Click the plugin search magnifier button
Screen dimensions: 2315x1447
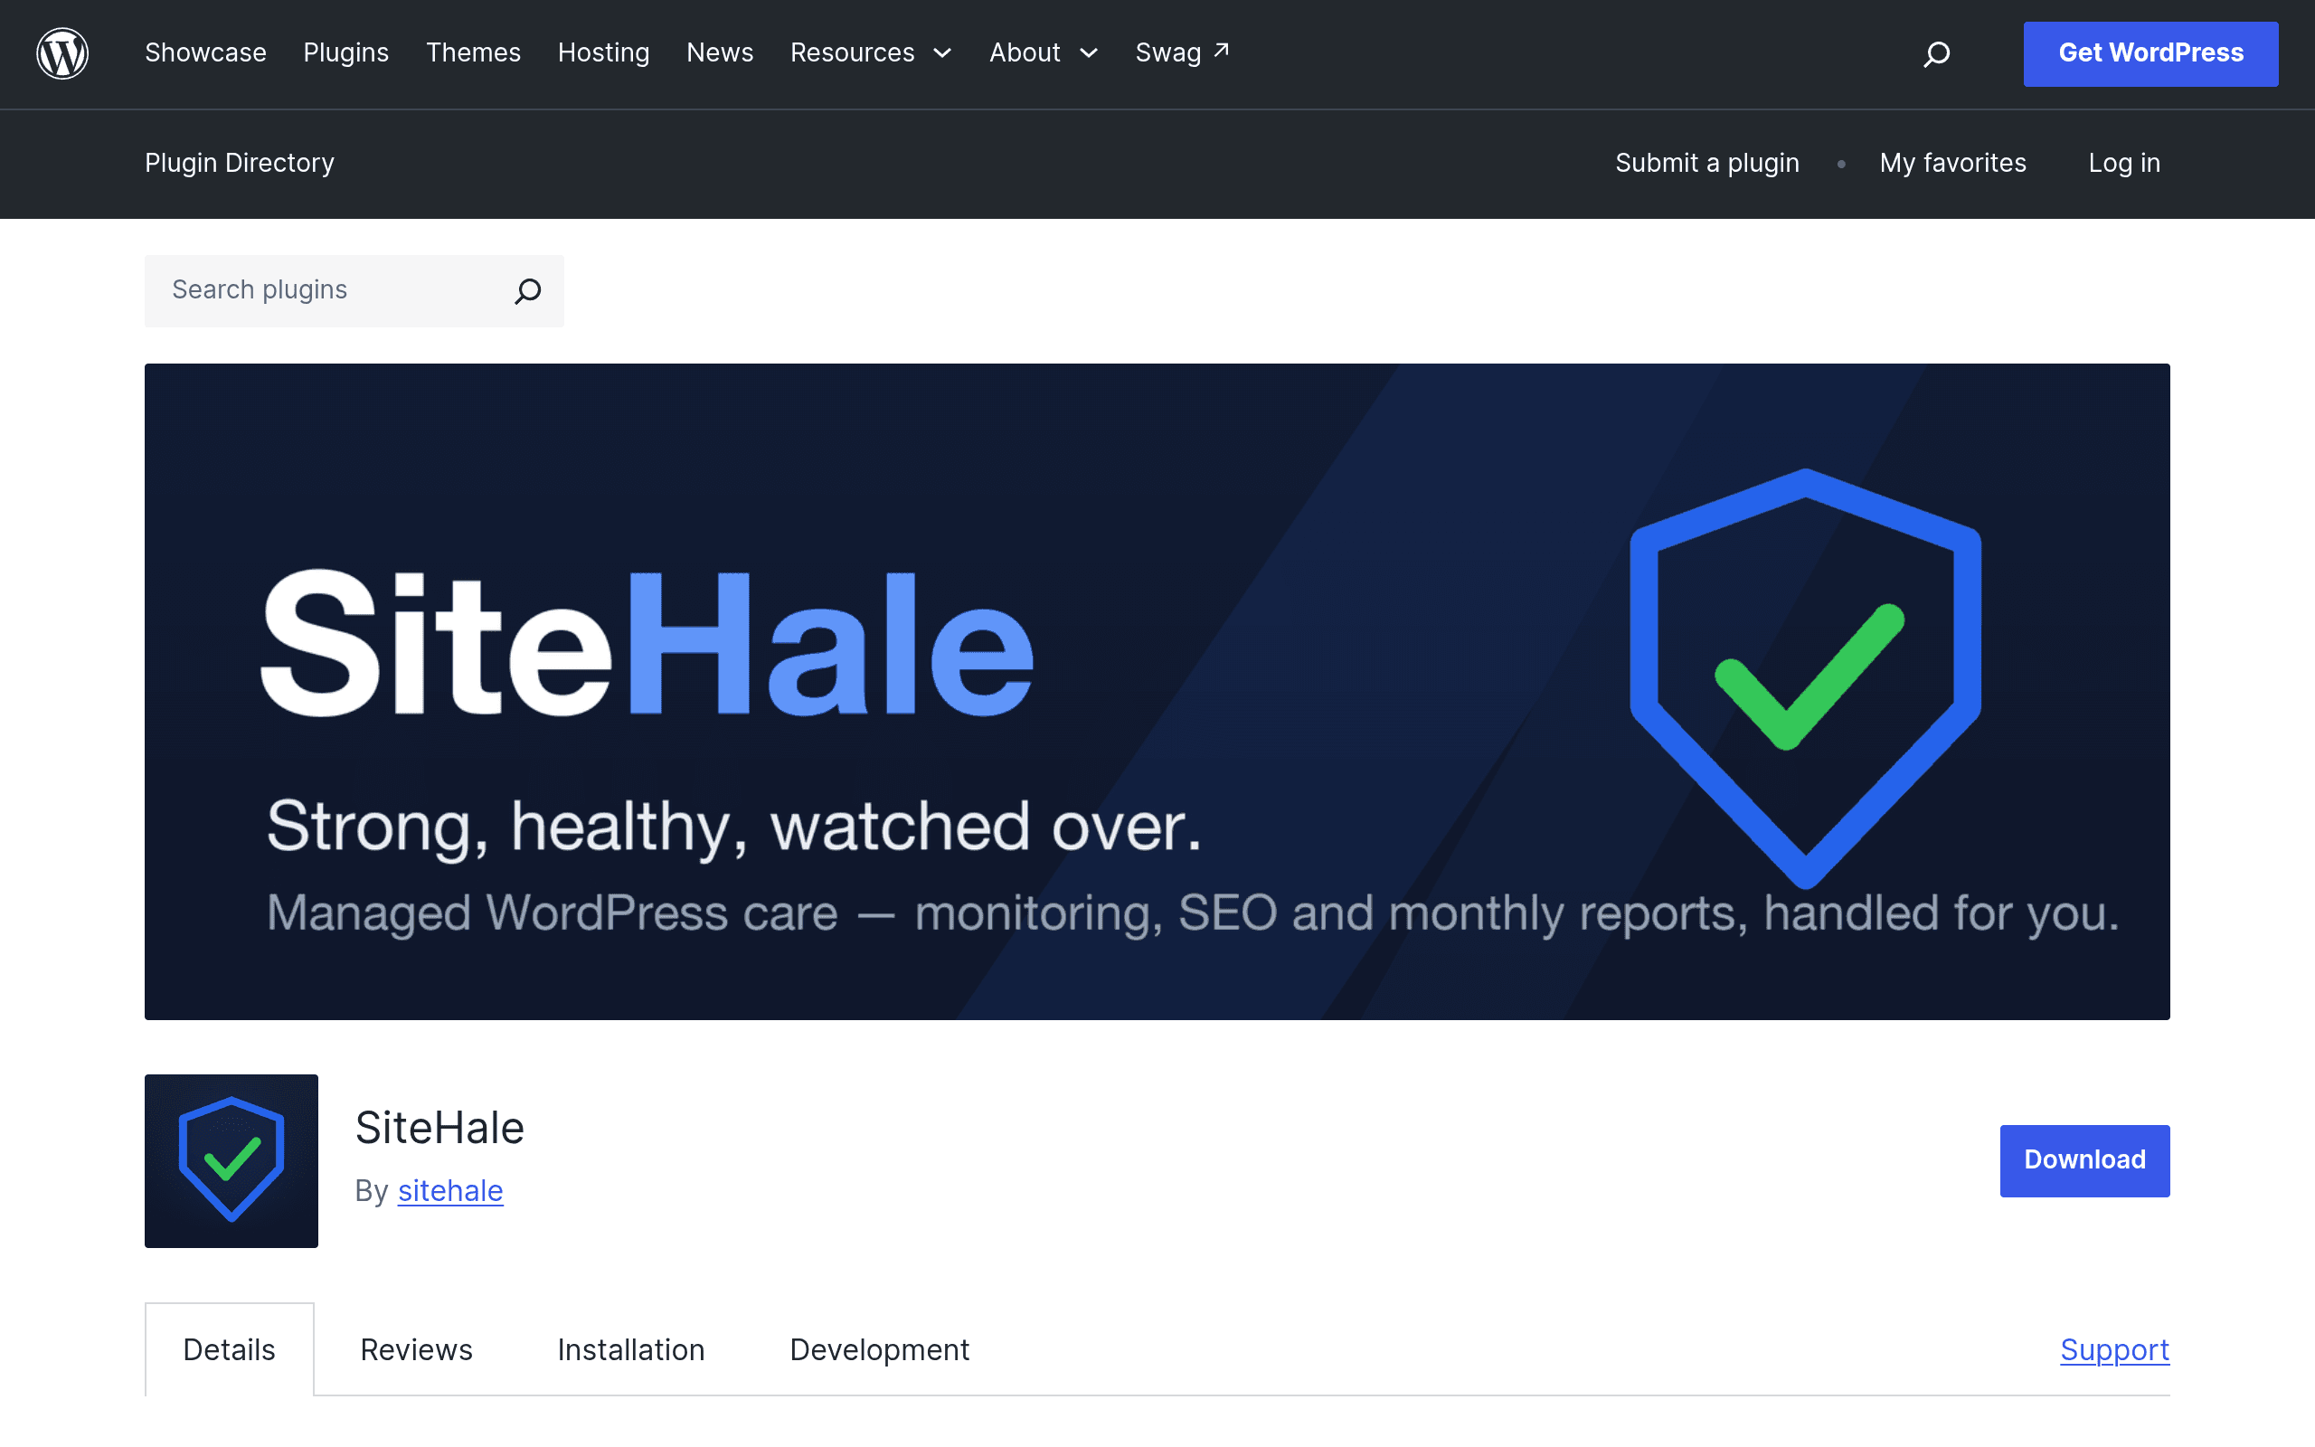pos(528,290)
